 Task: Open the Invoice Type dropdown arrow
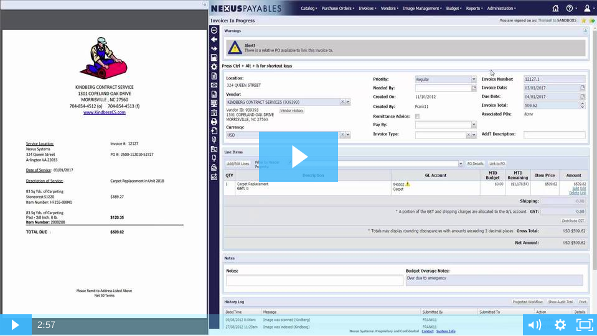(474, 135)
